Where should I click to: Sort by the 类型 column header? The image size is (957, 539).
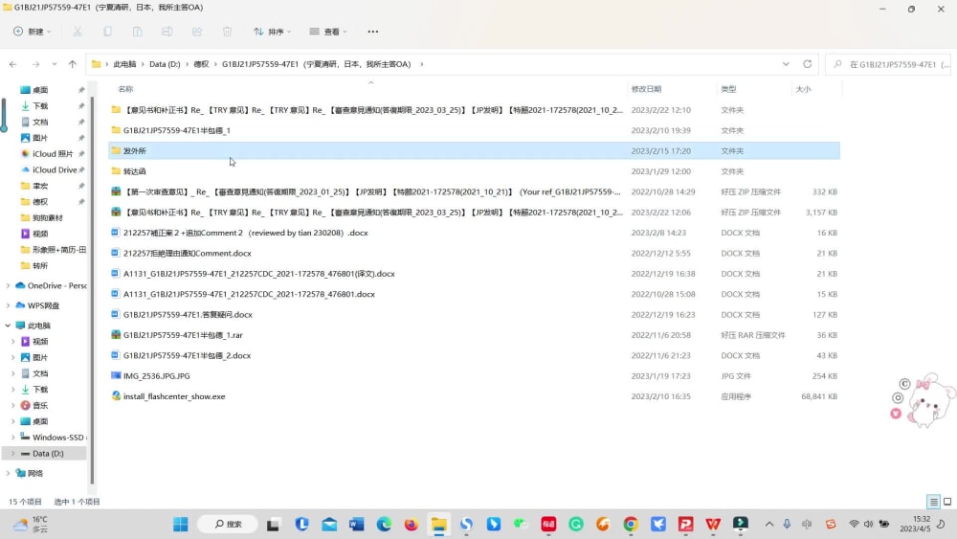tap(728, 89)
